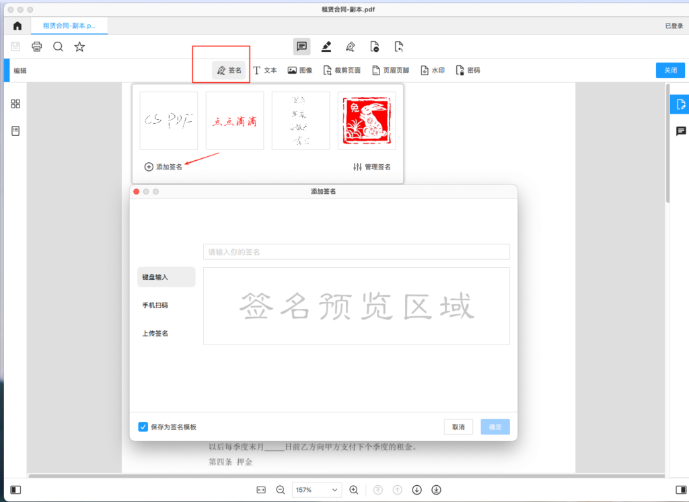689x502 pixels.
Task: Toggle the 保存为签名模板 checkbox
Action: click(x=143, y=427)
